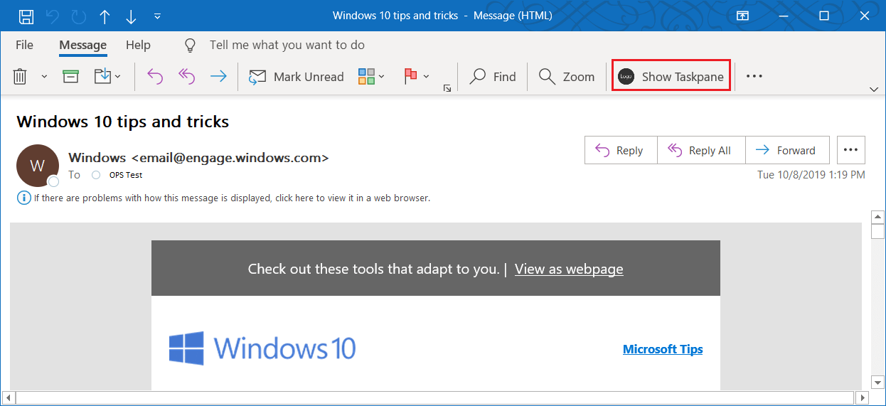
Task: Click the OPS Test recipient
Action: 125,175
